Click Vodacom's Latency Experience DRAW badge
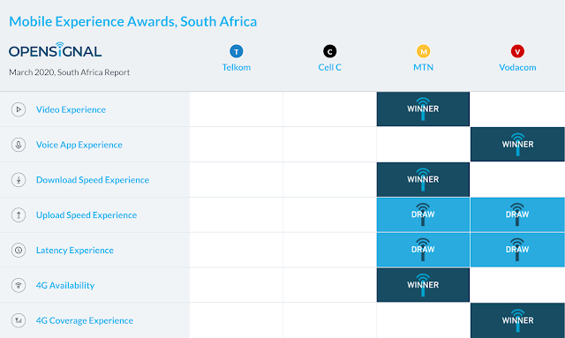Image resolution: width=565 pixels, height=338 pixels. (517, 250)
